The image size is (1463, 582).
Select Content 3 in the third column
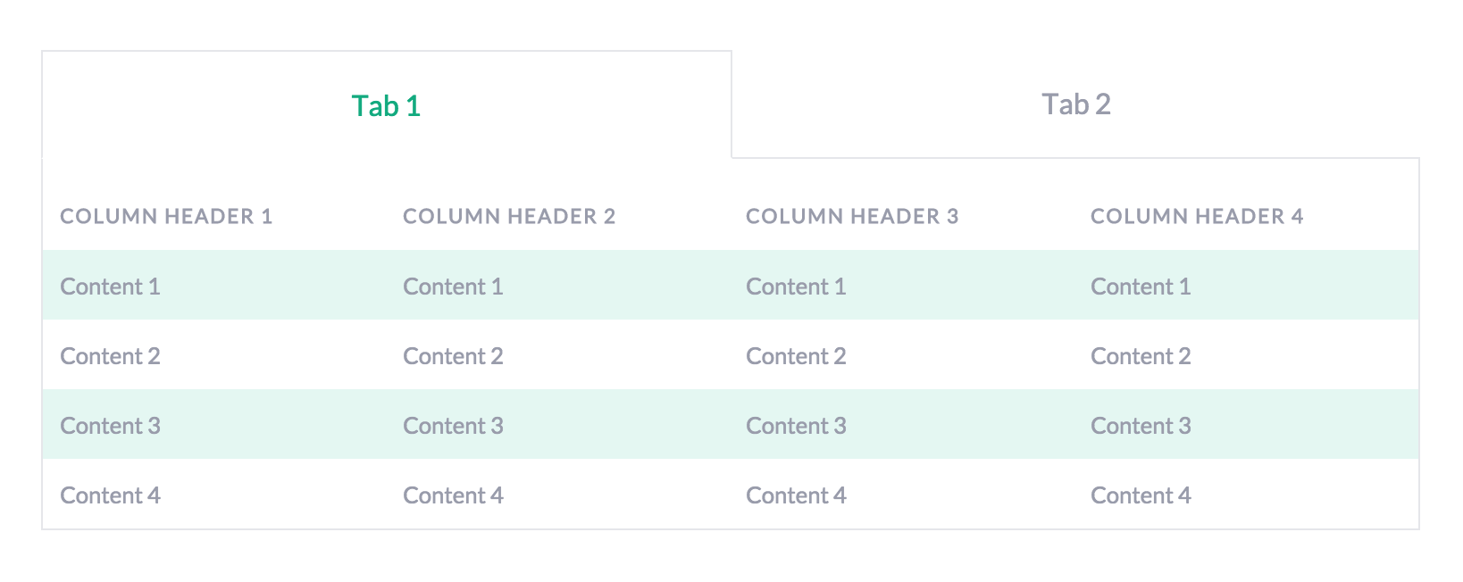(796, 425)
